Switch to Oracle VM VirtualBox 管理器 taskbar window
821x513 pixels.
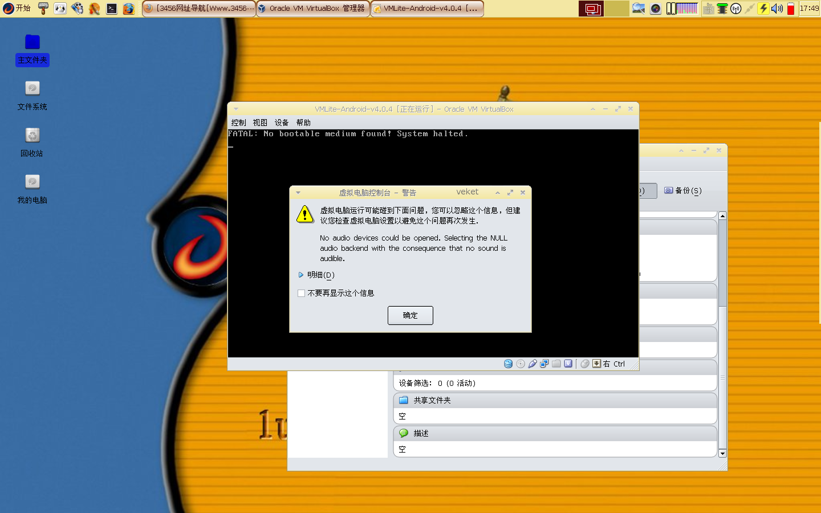click(x=313, y=9)
